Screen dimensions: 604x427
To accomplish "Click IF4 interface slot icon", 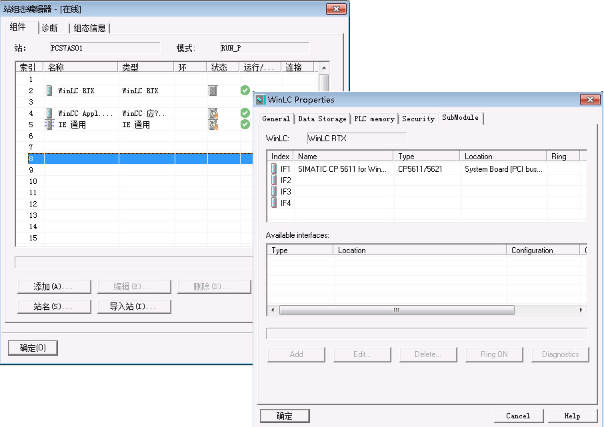I will [x=274, y=203].
